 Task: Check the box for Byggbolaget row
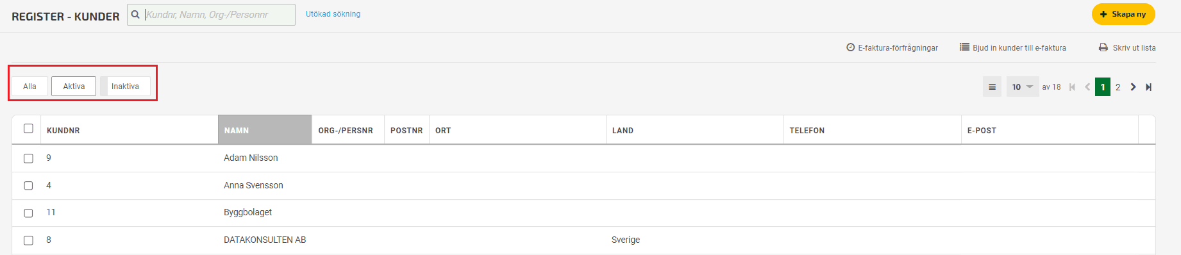click(28, 213)
